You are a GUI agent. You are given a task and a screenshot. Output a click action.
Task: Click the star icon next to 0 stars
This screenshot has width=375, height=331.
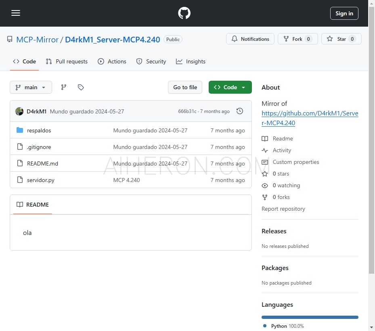coord(265,174)
